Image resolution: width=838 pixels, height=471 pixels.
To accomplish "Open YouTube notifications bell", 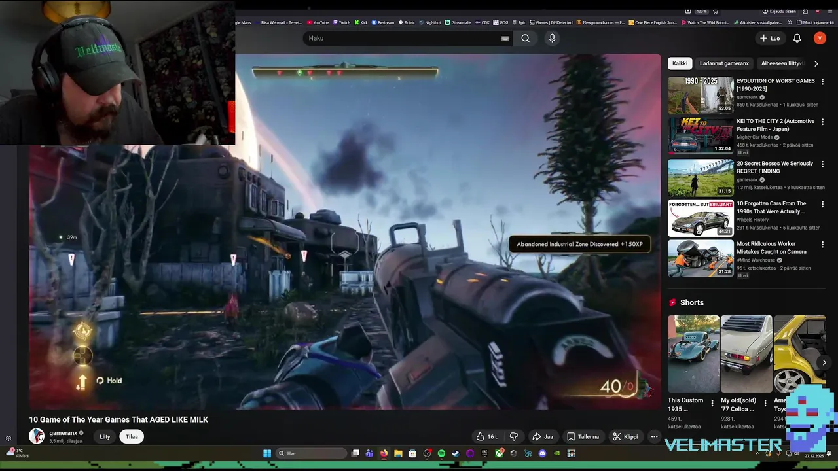I will 797,39.
